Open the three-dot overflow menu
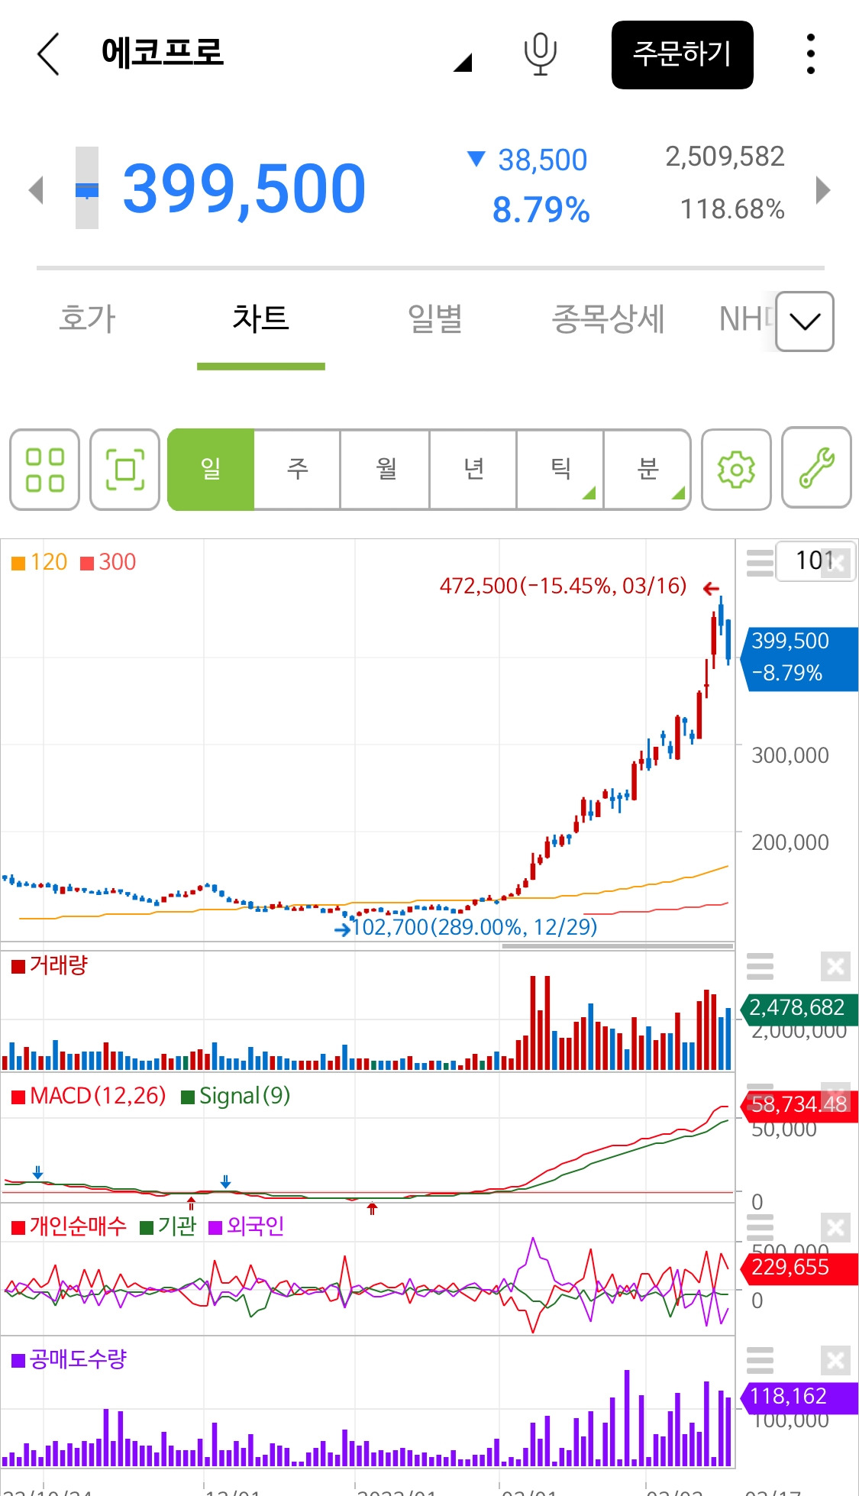 810,54
